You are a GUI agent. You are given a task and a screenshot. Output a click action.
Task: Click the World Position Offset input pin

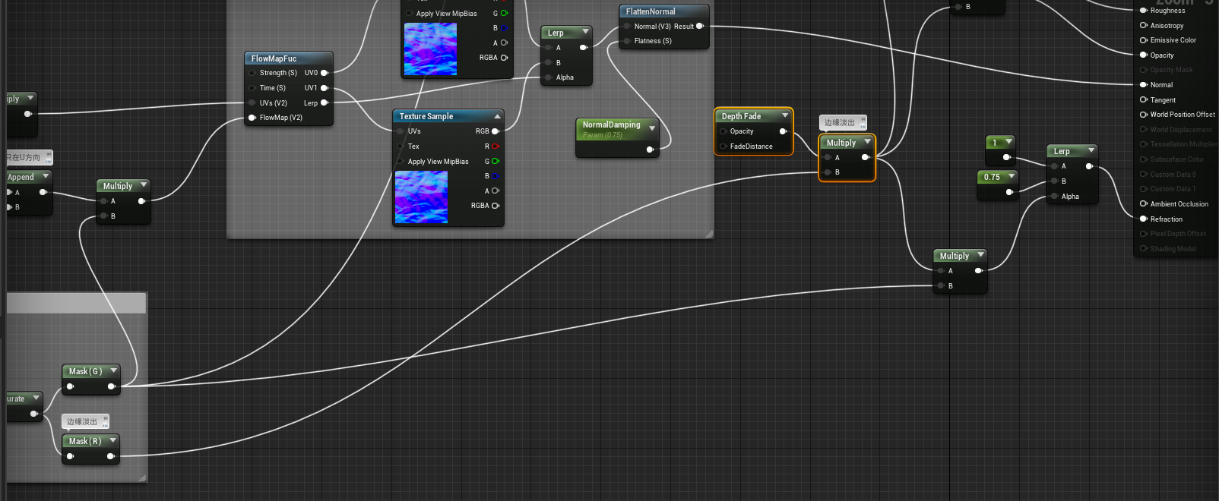point(1144,115)
